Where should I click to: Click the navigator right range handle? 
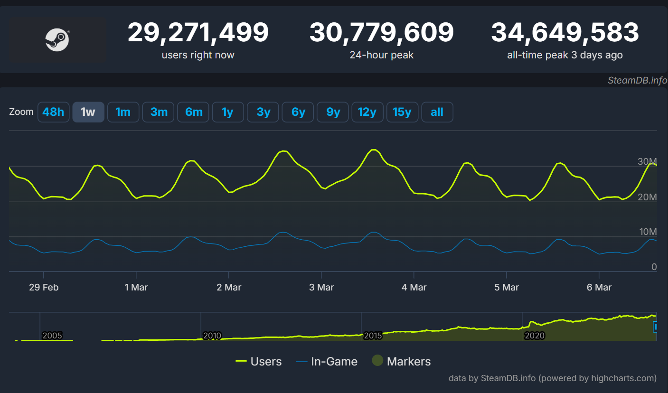click(656, 327)
